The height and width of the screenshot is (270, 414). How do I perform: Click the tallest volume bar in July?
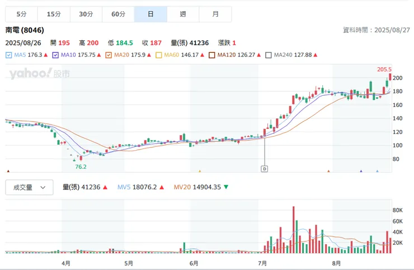pos(293,230)
